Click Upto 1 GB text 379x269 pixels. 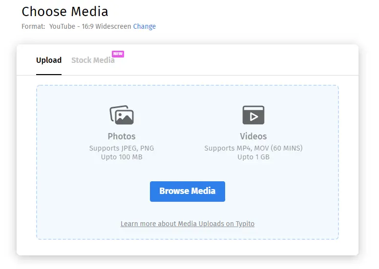point(253,157)
